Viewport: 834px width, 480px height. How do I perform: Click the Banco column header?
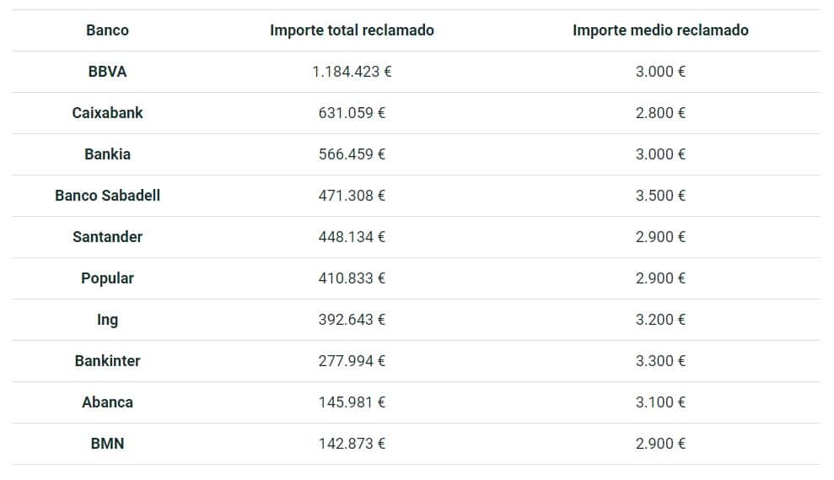(107, 30)
